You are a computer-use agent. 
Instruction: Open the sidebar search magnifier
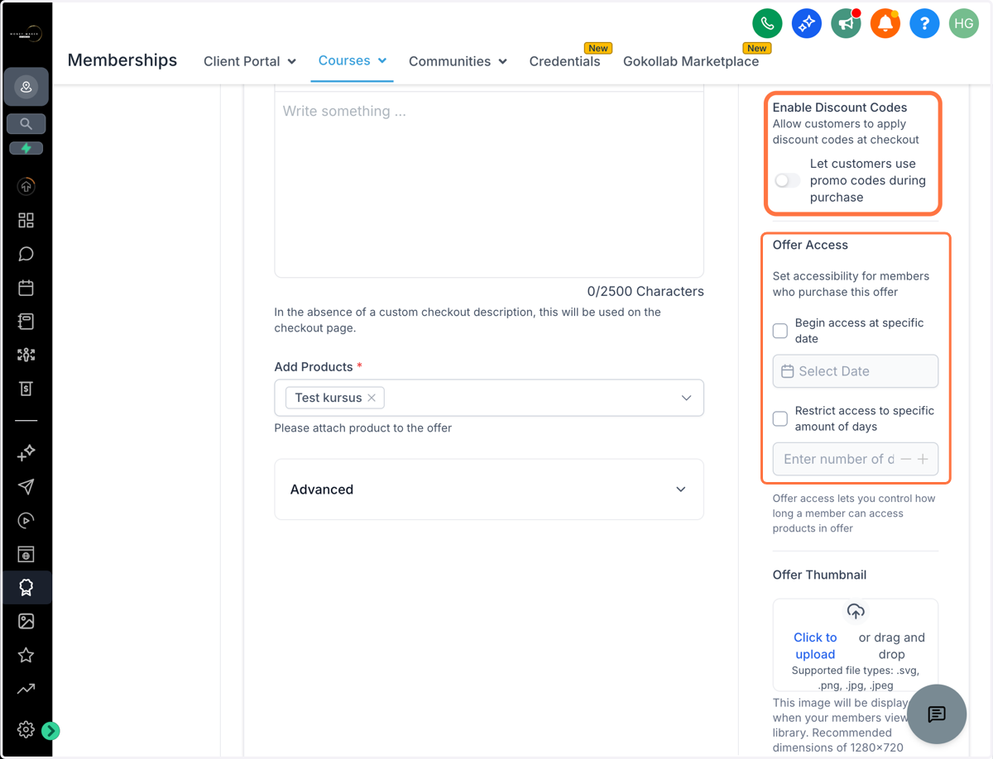point(26,124)
